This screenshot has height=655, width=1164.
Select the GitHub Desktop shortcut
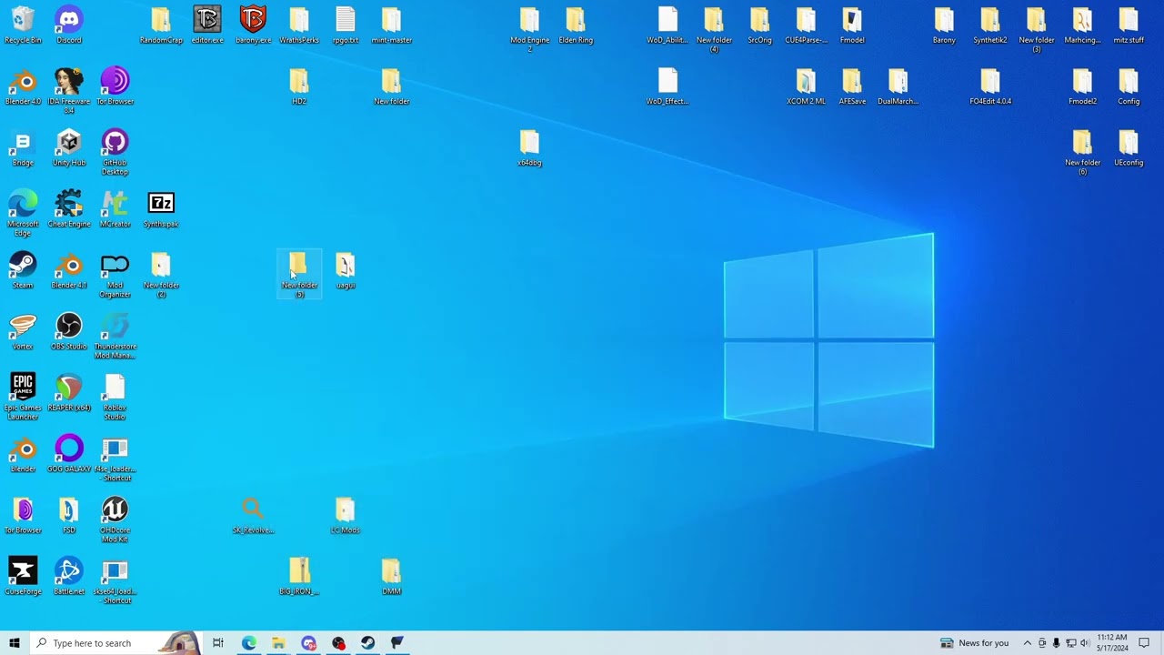[x=115, y=153]
